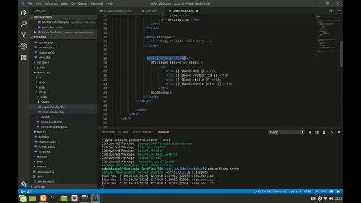Image resolution: width=361 pixels, height=203 pixels.
Task: Collapse the resources folder
Action: pos(43,72)
